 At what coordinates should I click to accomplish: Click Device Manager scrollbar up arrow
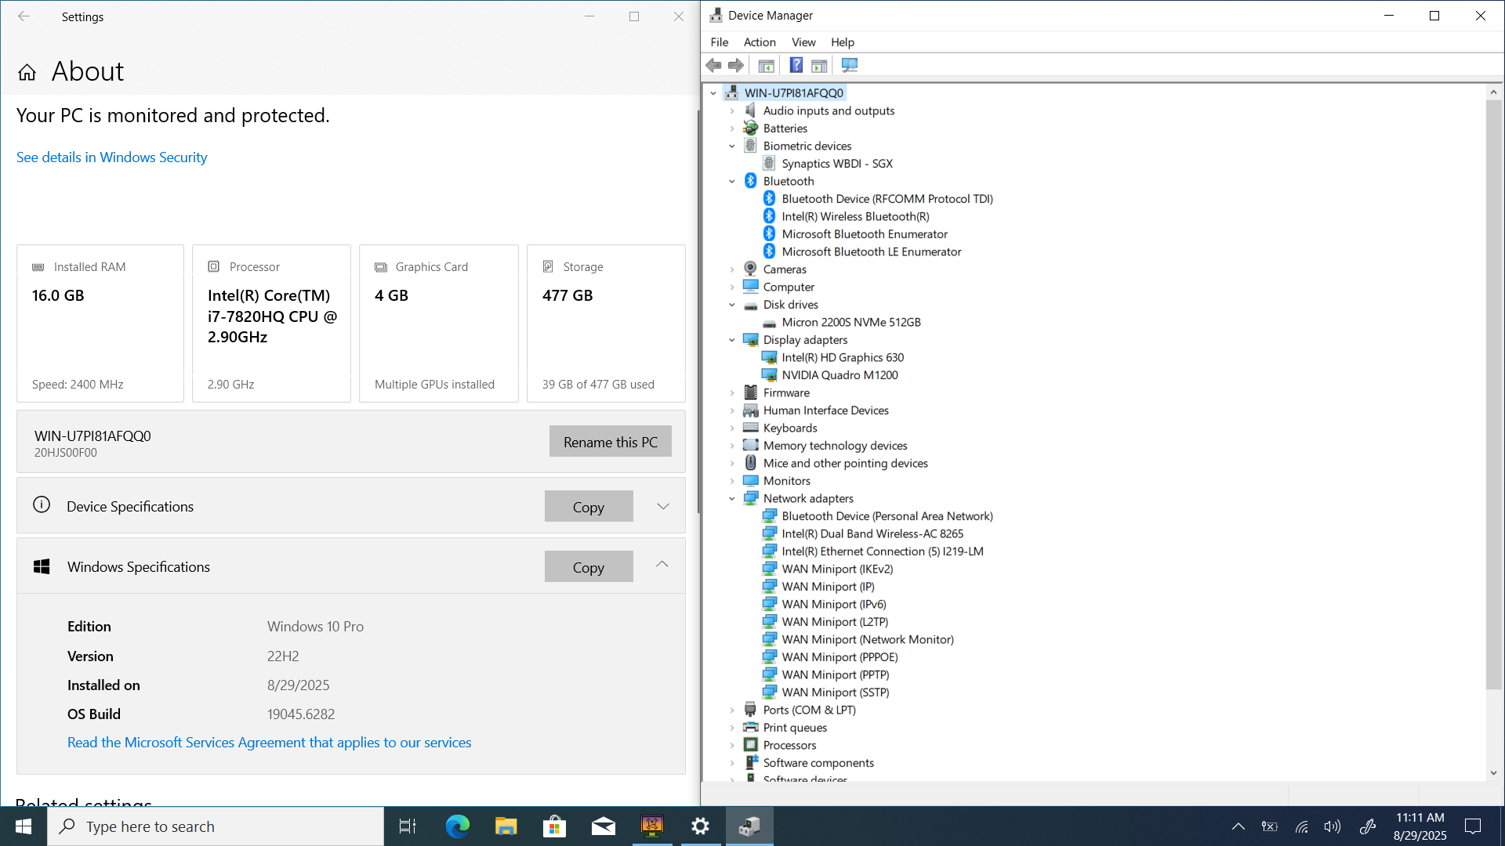coord(1493,92)
